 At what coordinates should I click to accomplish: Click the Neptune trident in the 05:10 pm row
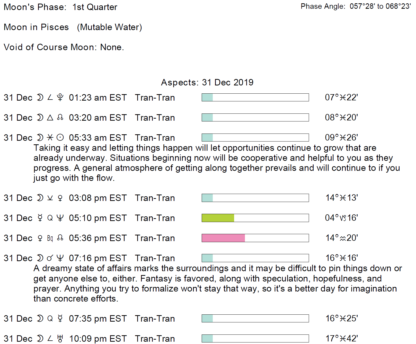60,218
